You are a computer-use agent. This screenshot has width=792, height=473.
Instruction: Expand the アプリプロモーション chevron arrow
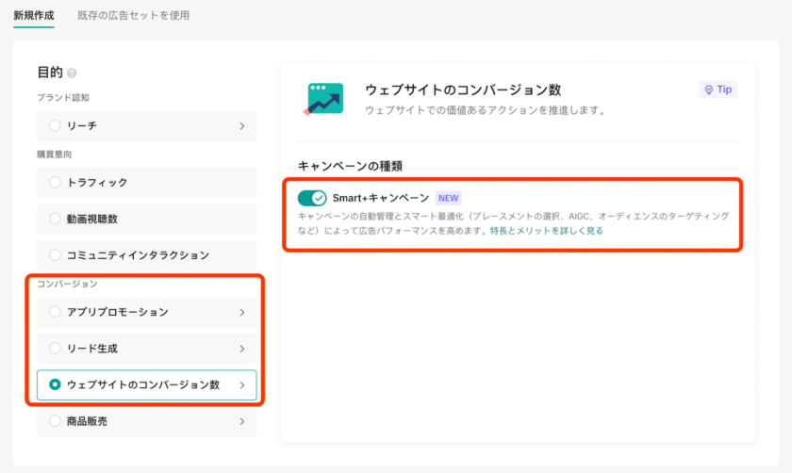[x=241, y=312]
